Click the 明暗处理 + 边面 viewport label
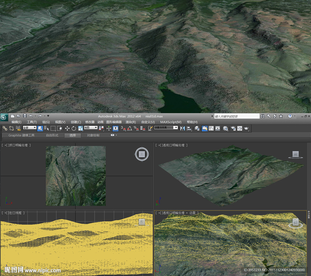The height and width of the screenshot is (276, 311). (x=184, y=213)
